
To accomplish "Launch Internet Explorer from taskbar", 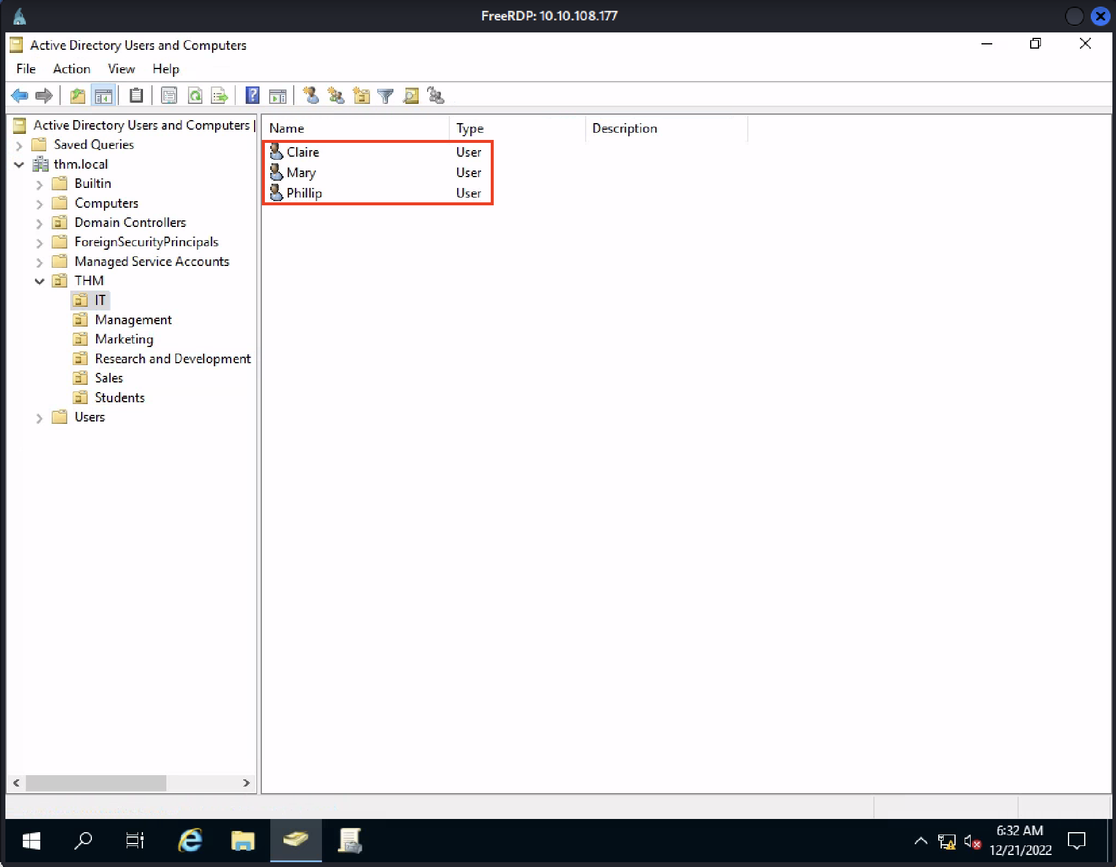I will point(190,841).
